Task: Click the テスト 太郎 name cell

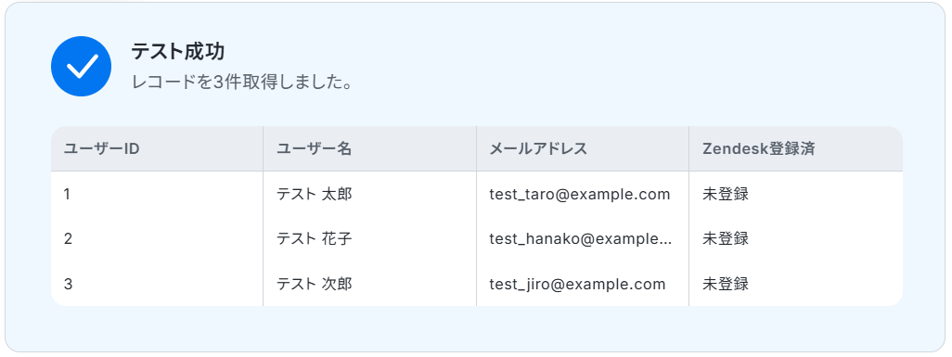Action: pyautogui.click(x=369, y=195)
